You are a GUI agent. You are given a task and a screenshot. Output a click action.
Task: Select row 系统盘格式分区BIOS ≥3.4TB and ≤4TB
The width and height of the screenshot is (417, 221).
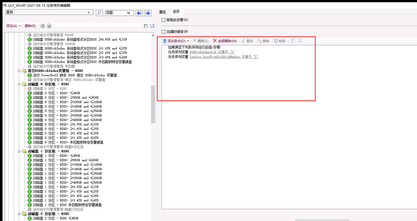pos(80,57)
